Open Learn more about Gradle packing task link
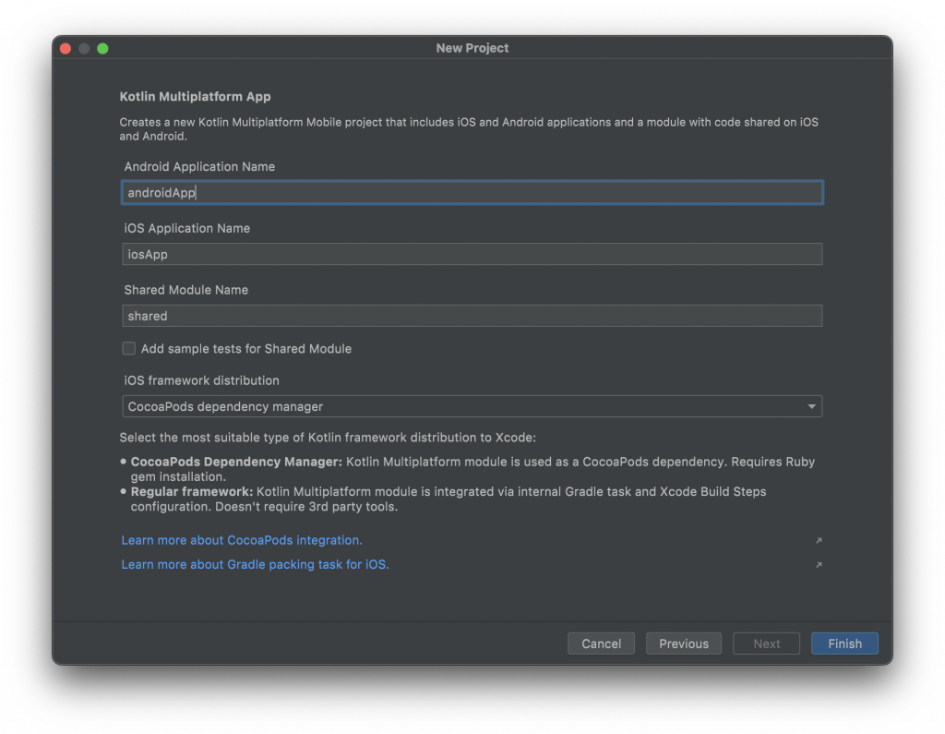The width and height of the screenshot is (945, 734). (x=255, y=565)
